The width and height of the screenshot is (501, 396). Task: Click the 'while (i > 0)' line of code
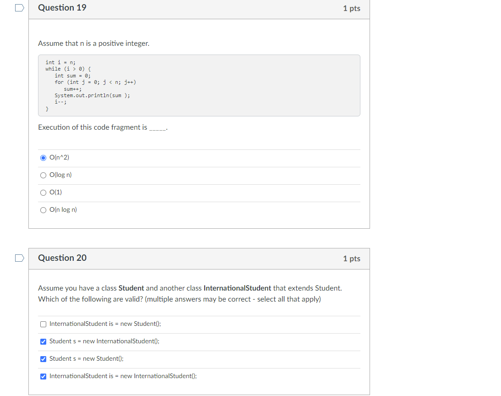pyautogui.click(x=68, y=69)
